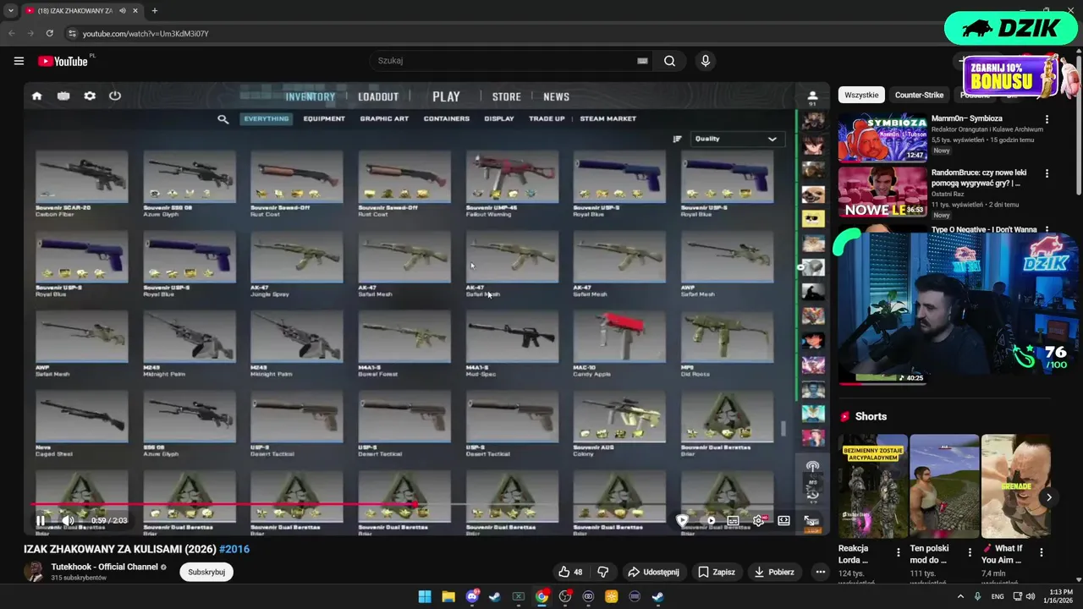
Task: Select the EVERYTHING inventory filter
Action: point(267,118)
